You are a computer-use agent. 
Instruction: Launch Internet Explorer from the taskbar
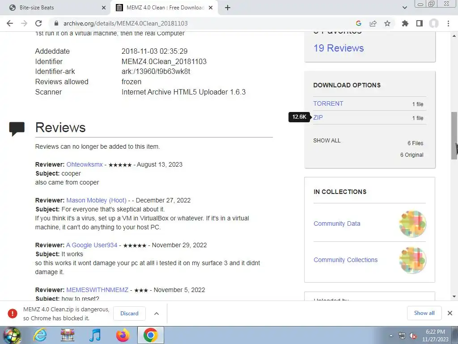(40, 335)
